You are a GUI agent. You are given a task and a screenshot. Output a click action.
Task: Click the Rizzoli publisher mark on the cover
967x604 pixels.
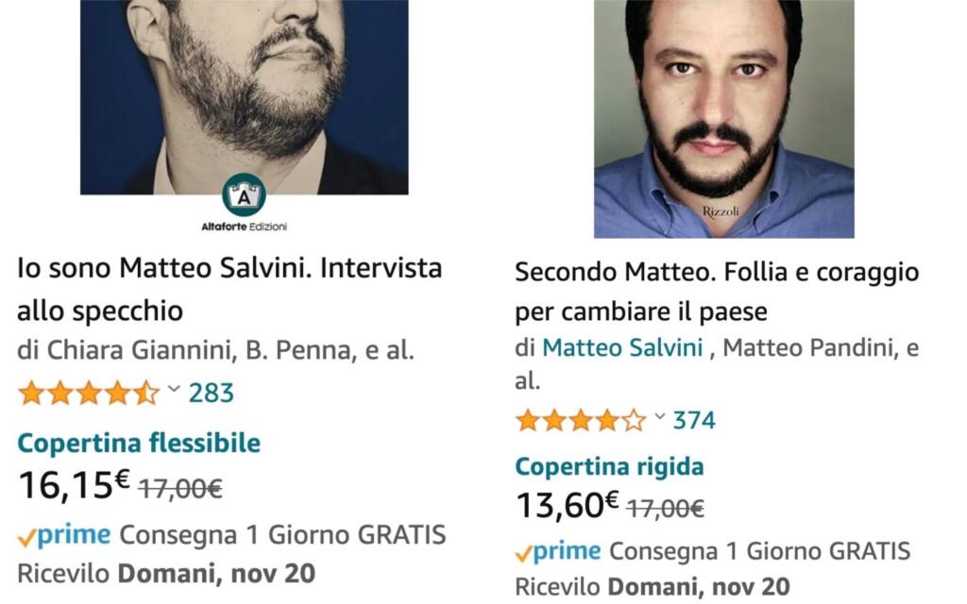pyautogui.click(x=721, y=211)
